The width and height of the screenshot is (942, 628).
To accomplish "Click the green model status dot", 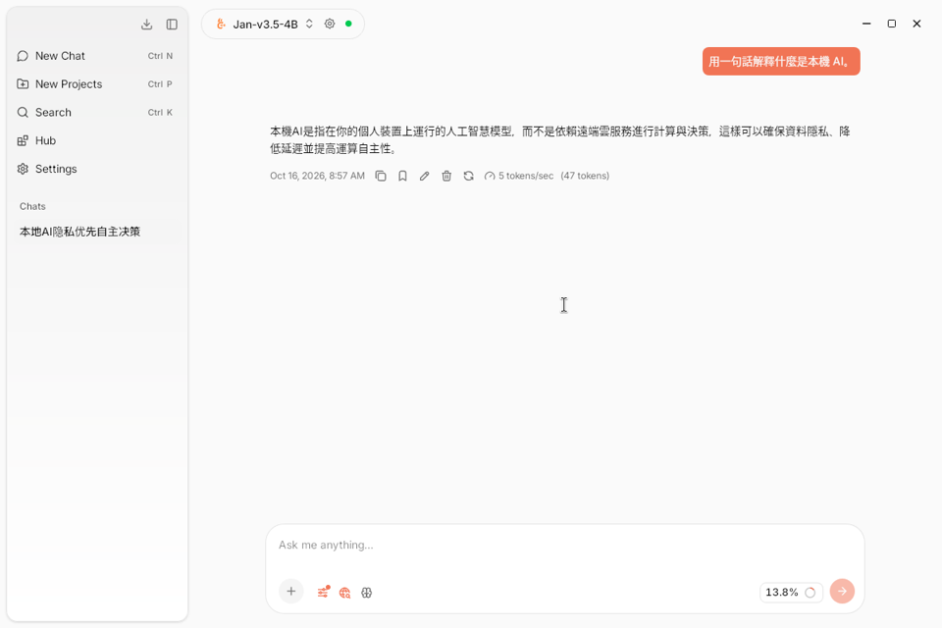I will (x=348, y=24).
